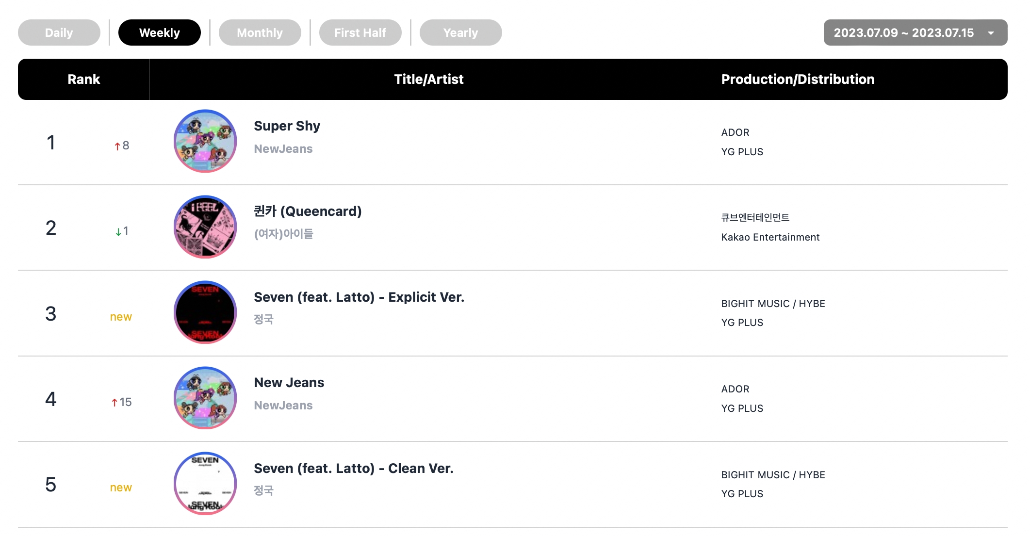Click the Seven Explicit Ver. cover art
Image resolution: width=1030 pixels, height=536 pixels.
(x=205, y=312)
